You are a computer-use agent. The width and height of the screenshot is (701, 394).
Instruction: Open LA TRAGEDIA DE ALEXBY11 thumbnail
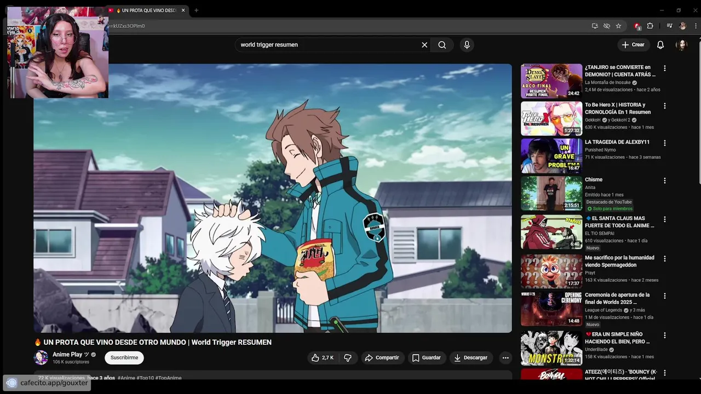point(551,156)
